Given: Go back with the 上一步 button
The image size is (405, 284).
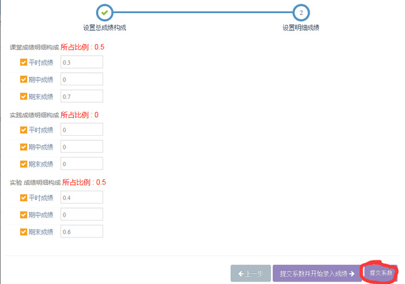Looking at the screenshot, I should tap(250, 273).
